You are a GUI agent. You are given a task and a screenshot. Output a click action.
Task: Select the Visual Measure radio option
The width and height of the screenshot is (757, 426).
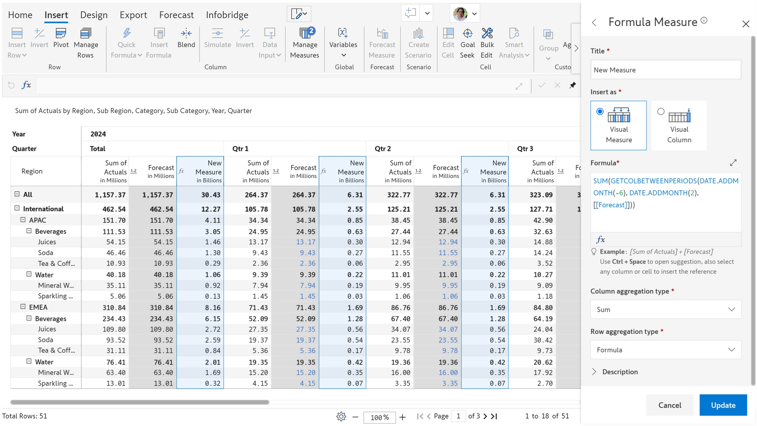click(x=600, y=111)
